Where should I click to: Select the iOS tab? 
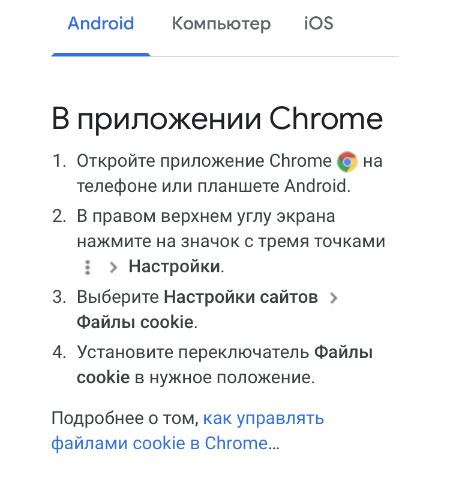tap(319, 25)
